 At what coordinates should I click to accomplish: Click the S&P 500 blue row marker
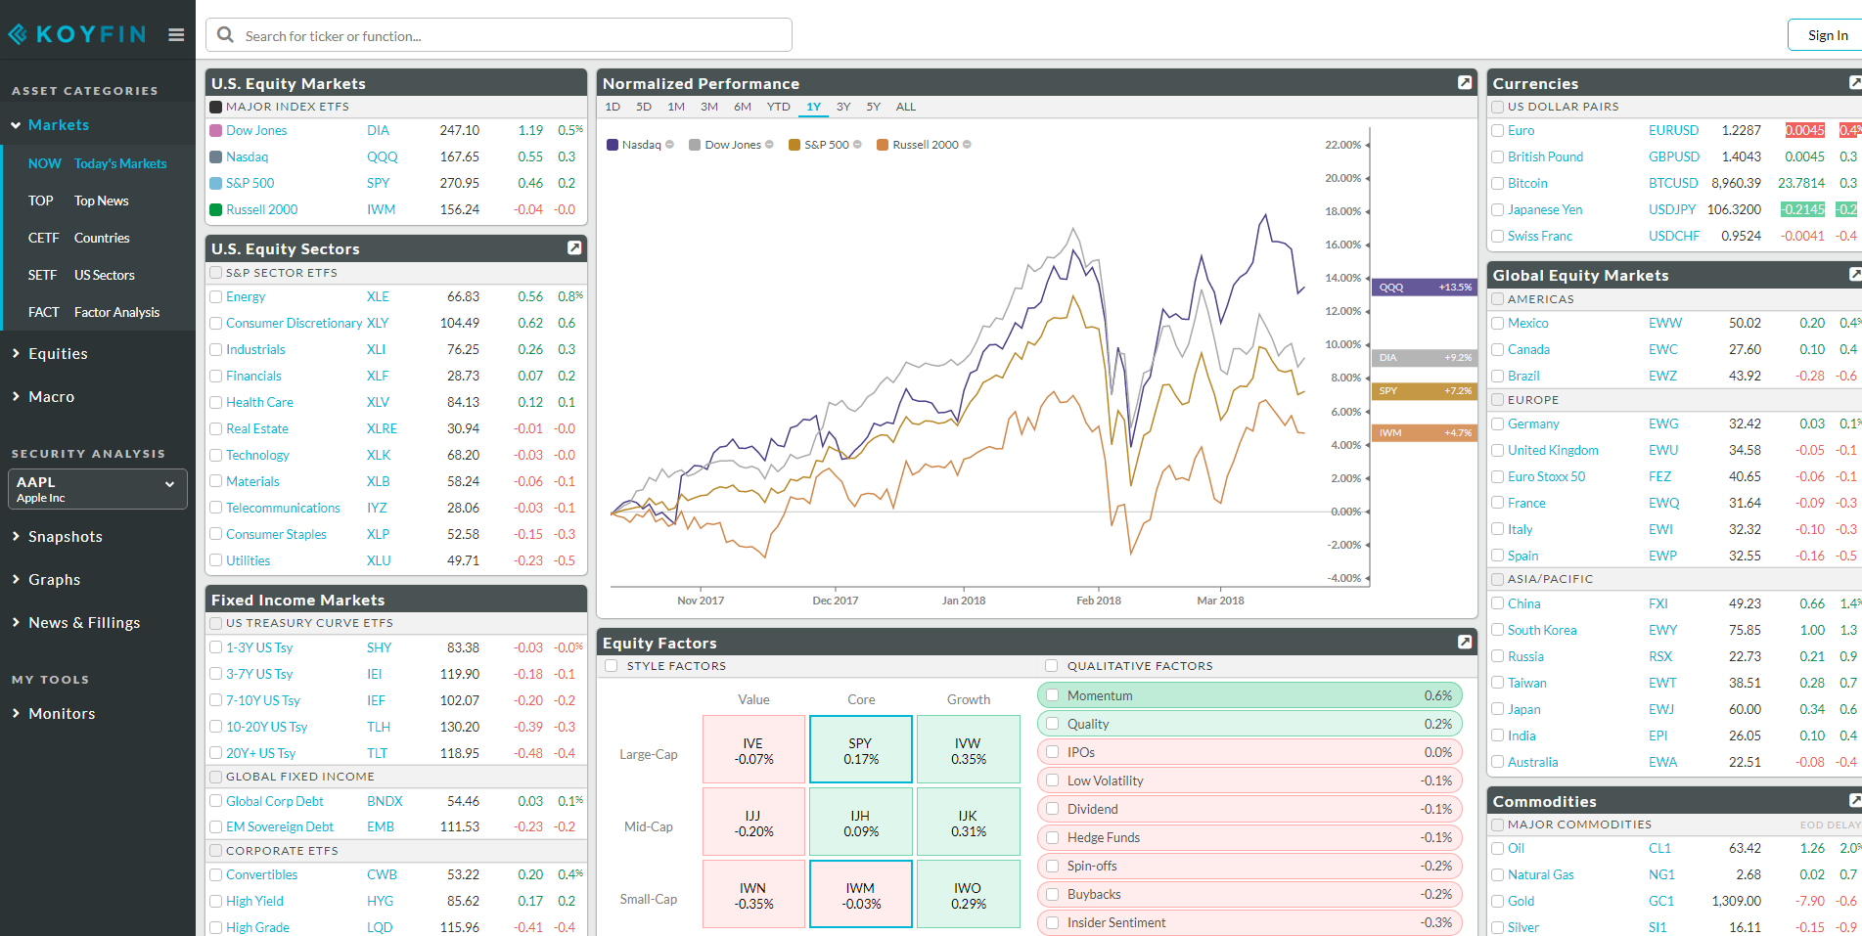[216, 183]
